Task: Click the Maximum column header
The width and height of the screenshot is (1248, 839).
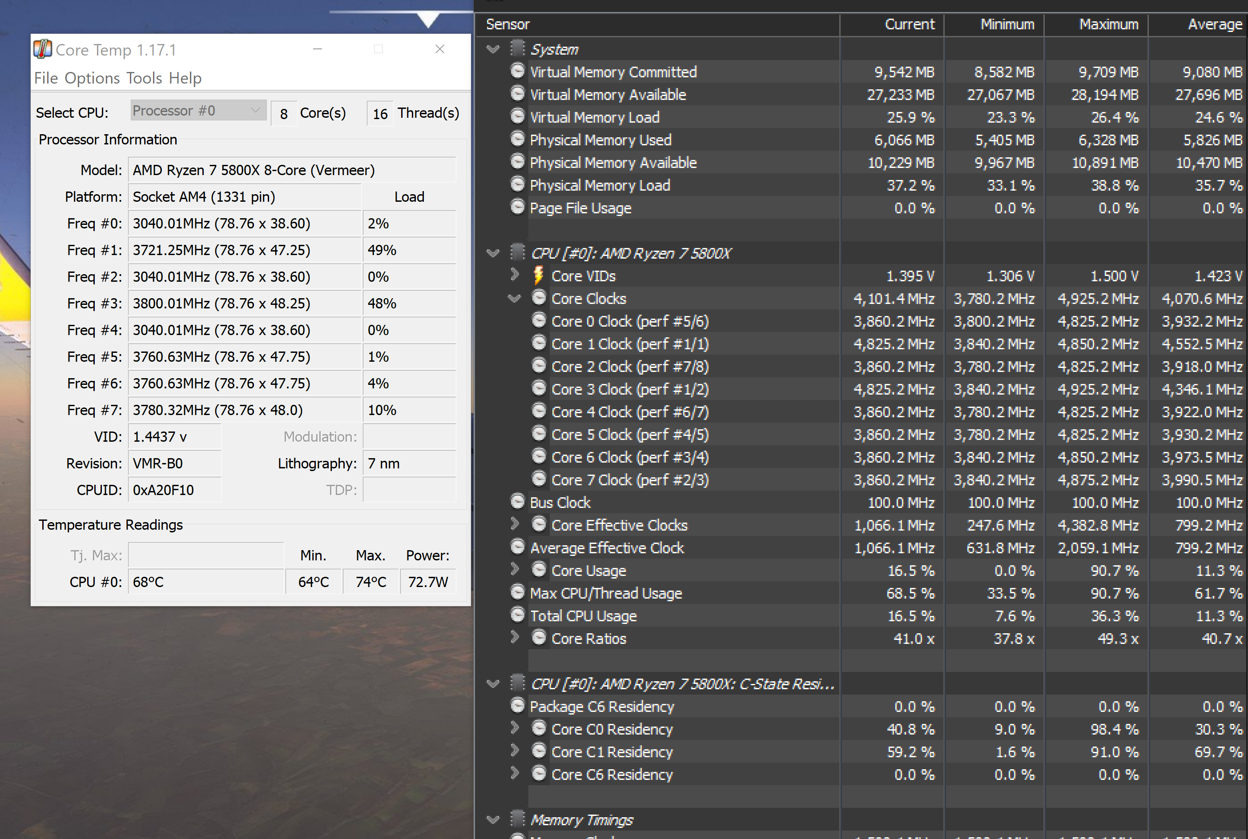Action: [1096, 24]
